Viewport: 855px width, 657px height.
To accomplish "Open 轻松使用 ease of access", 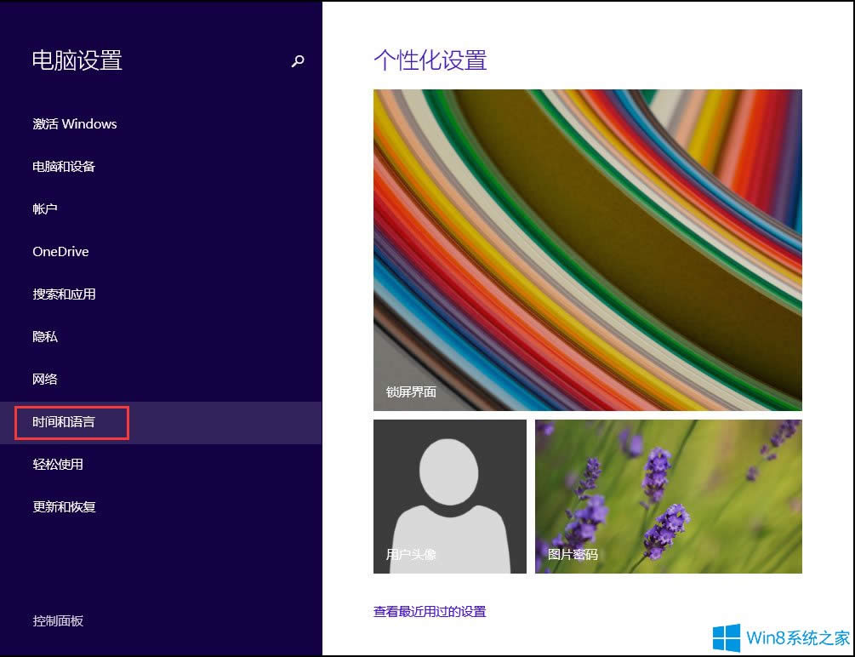I will tap(60, 464).
